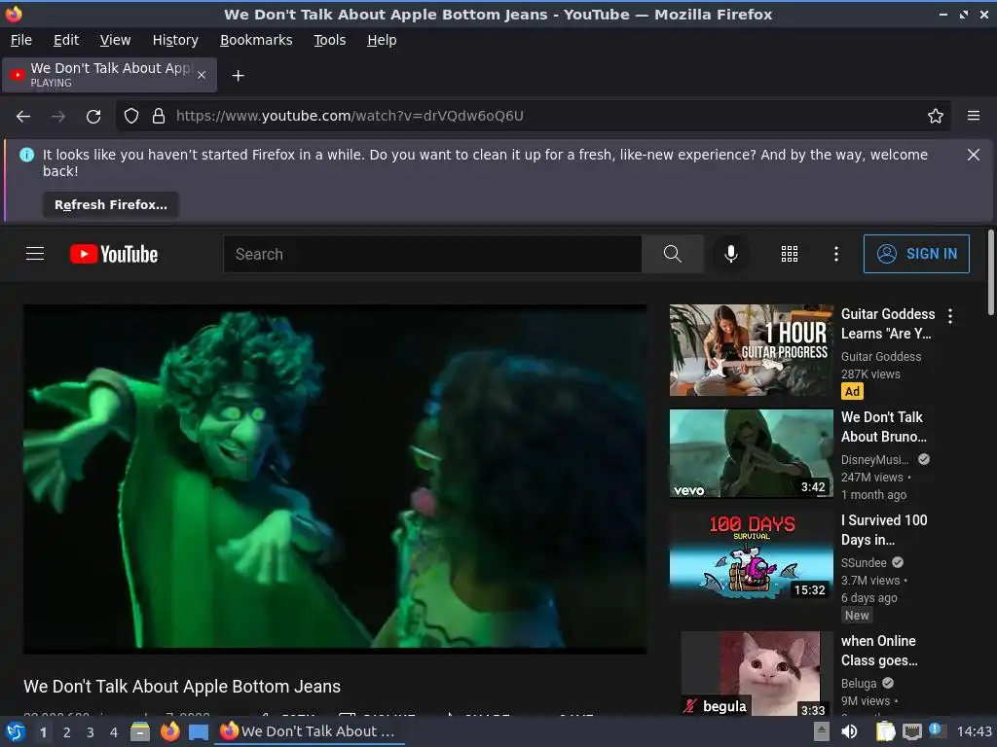Viewport: 997px width, 747px height.
Task: Switch to workspace 4
Action: tap(114, 732)
